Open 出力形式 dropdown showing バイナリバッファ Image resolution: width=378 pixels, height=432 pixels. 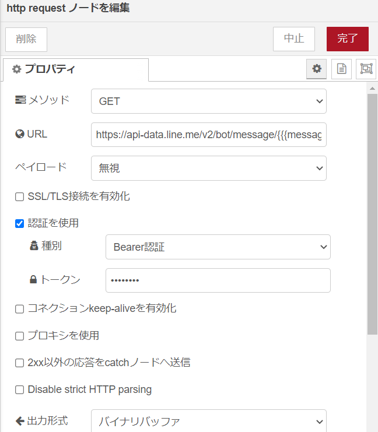pyautogui.click(x=209, y=421)
